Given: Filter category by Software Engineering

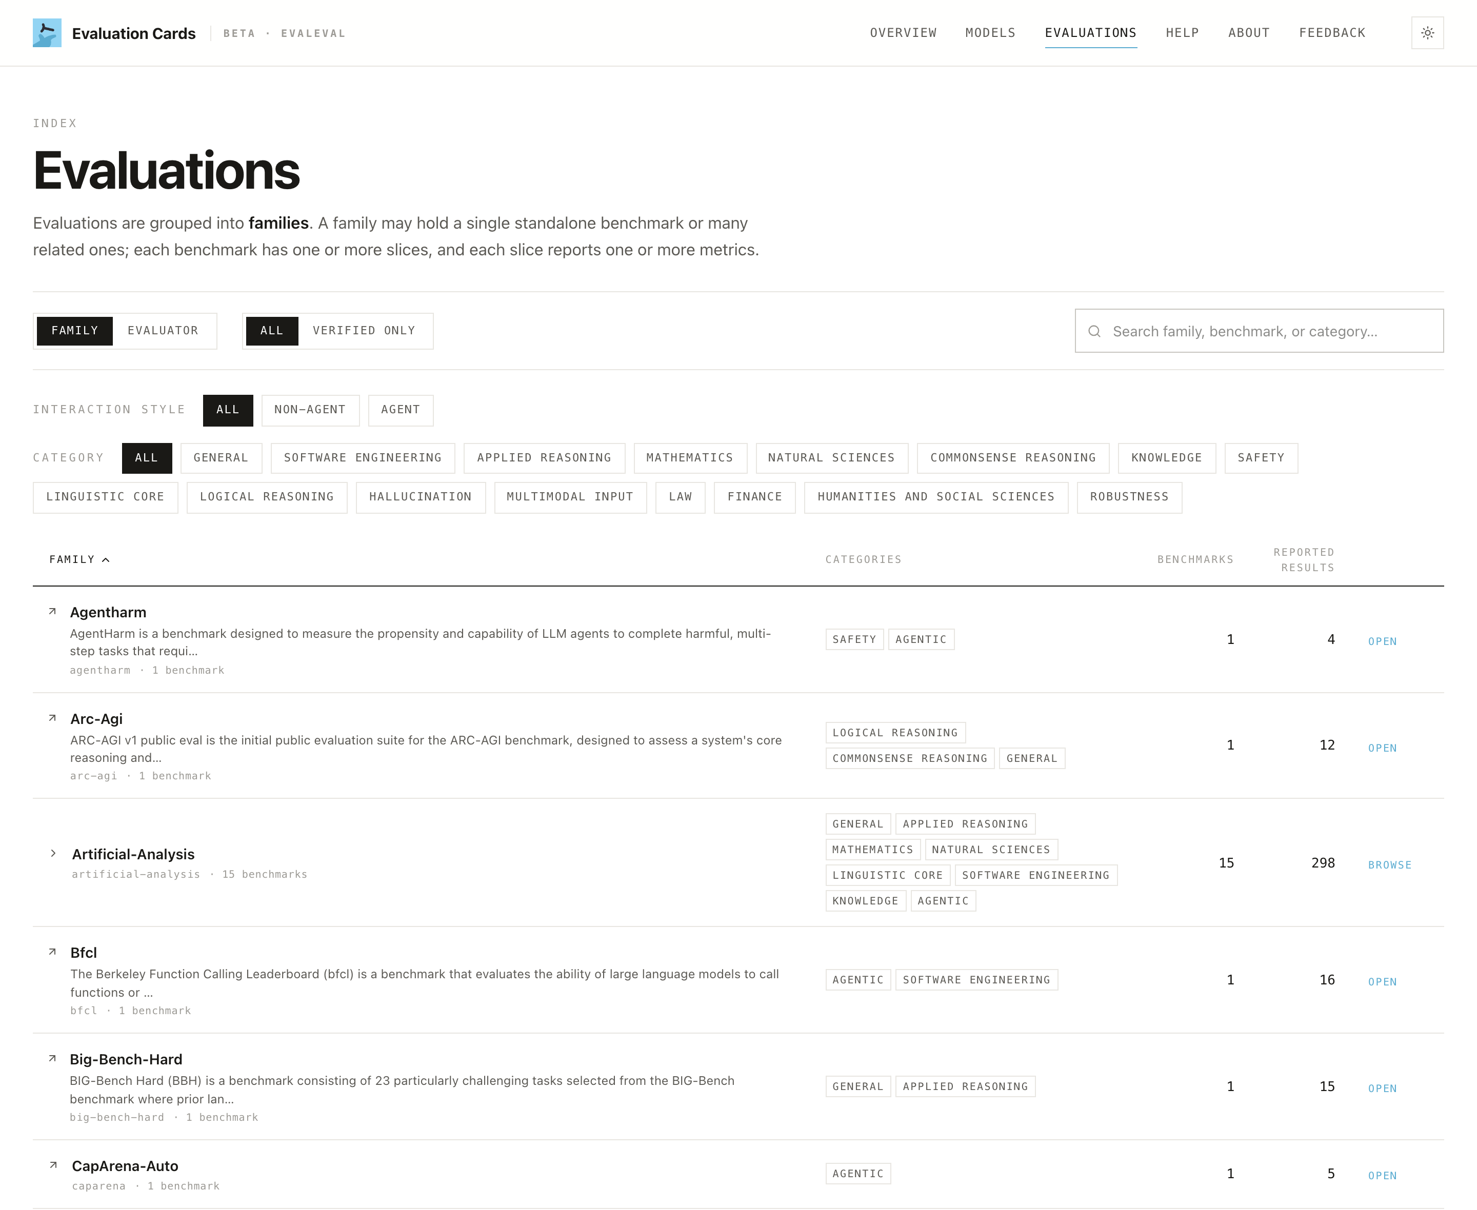Looking at the screenshot, I should coord(363,458).
